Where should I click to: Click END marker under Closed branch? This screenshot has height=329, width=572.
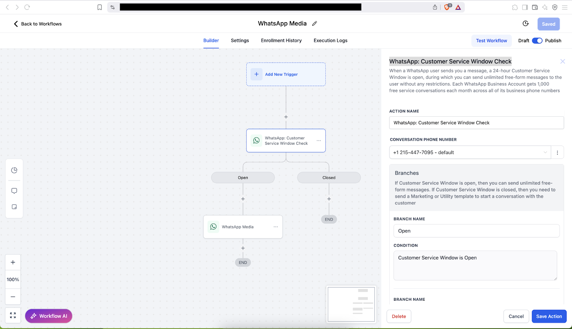(329, 219)
